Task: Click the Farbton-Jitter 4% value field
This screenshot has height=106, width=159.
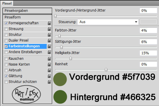Action: (x=148, y=31)
